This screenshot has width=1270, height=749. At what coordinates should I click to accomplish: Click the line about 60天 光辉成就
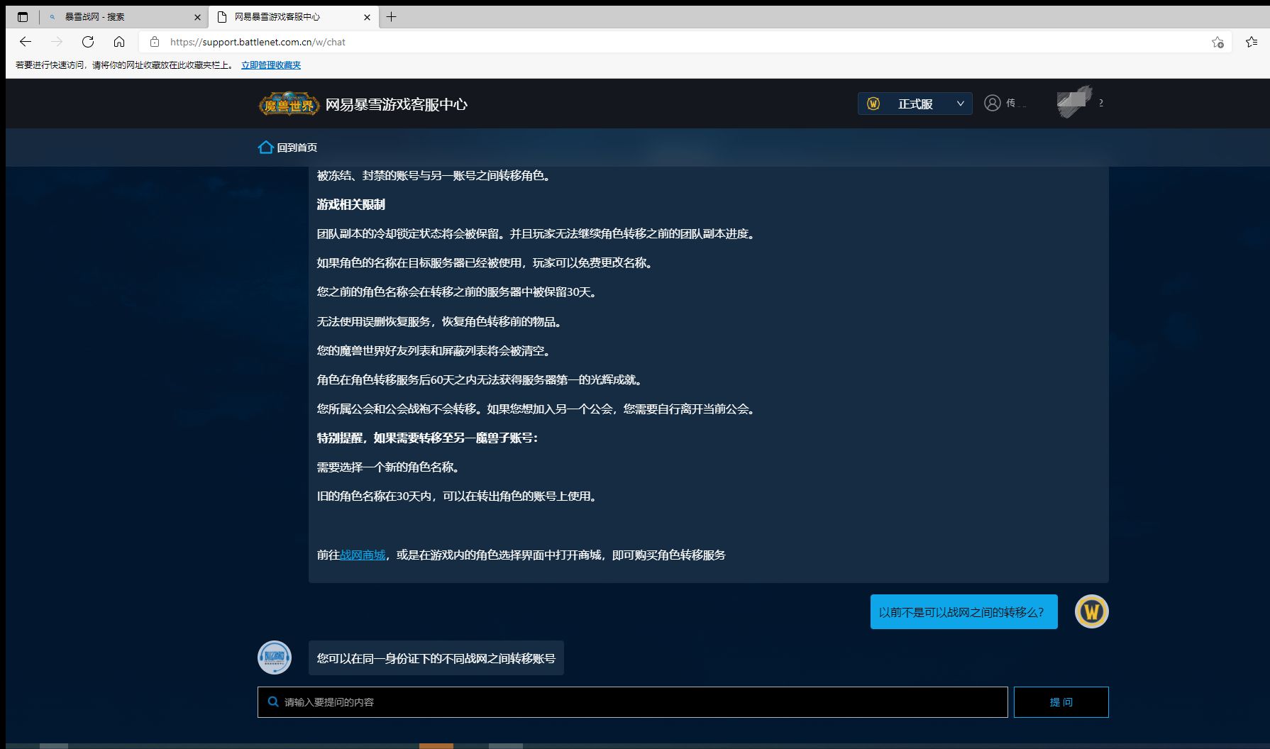(x=481, y=380)
